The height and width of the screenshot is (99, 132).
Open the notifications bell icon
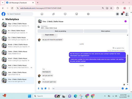[122, 14]
